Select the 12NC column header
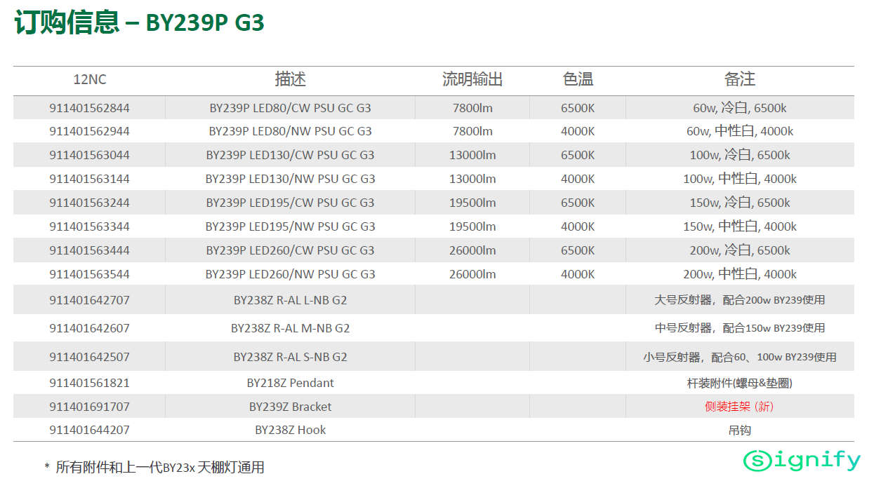The image size is (881, 481). pyautogui.click(x=90, y=79)
